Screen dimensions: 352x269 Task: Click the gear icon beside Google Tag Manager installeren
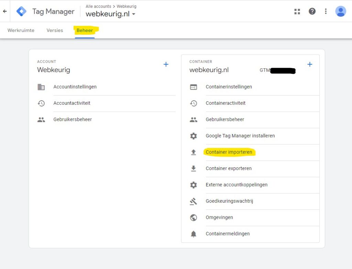click(194, 136)
